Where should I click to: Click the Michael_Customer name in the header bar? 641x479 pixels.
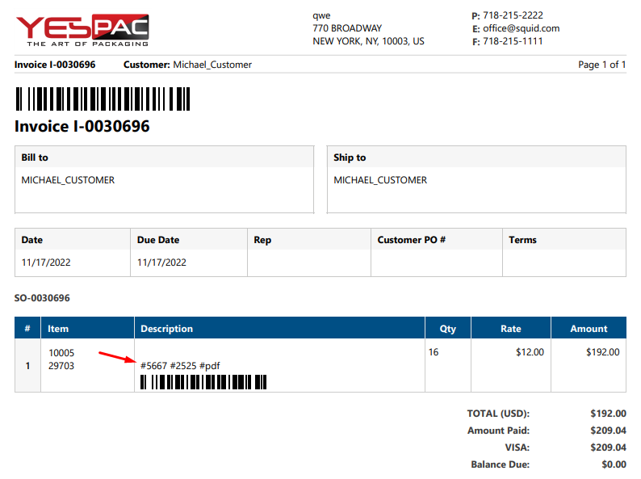click(x=212, y=65)
